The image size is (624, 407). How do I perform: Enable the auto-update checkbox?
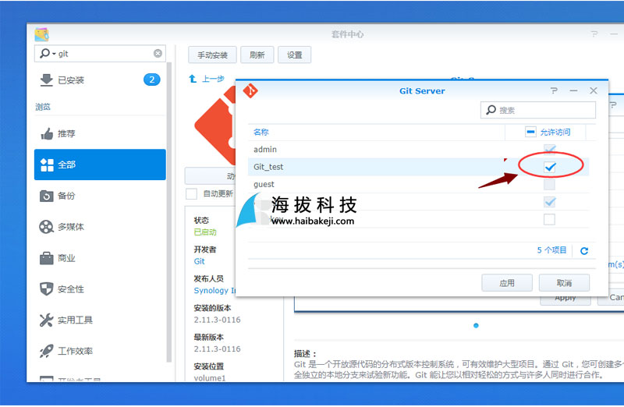click(x=191, y=193)
